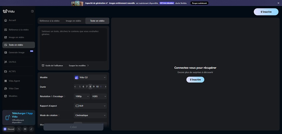
Task: Select duration 7
Action: 87,87
